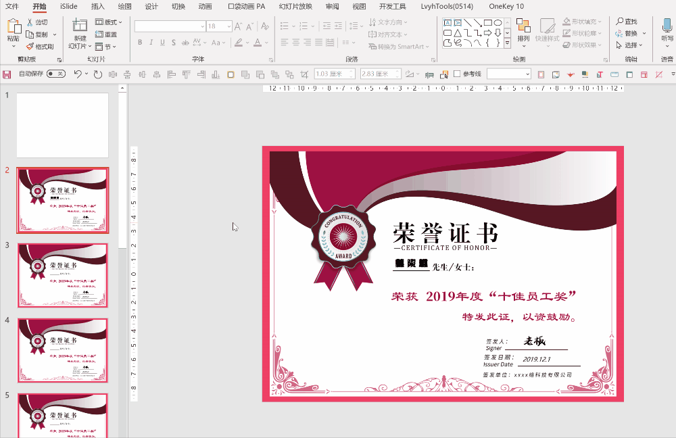Open the File (文件) menu
676x438 pixels.
tap(12, 7)
